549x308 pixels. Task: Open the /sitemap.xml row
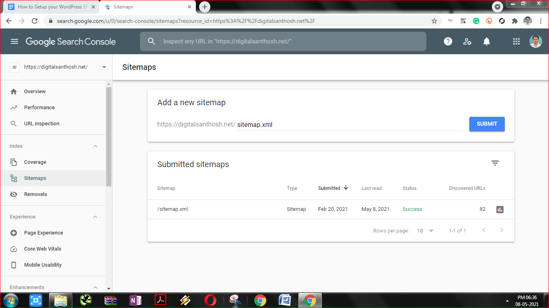tap(331, 209)
